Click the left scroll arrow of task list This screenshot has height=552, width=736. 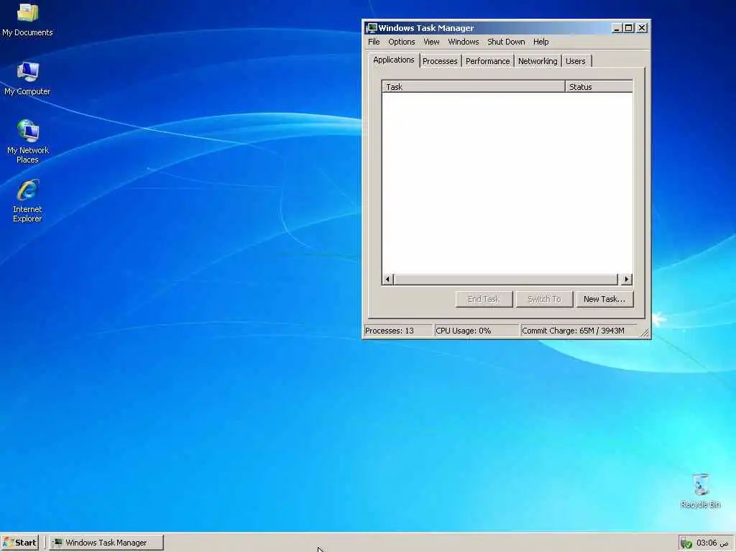click(387, 280)
